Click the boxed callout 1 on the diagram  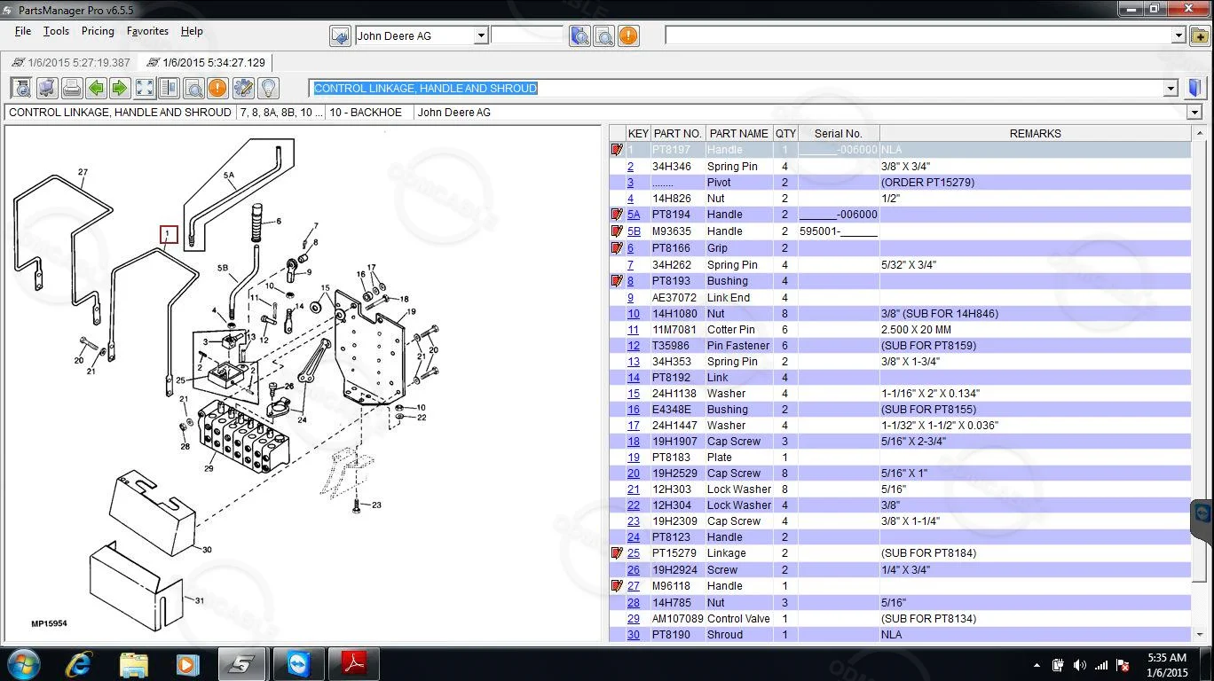tap(169, 235)
